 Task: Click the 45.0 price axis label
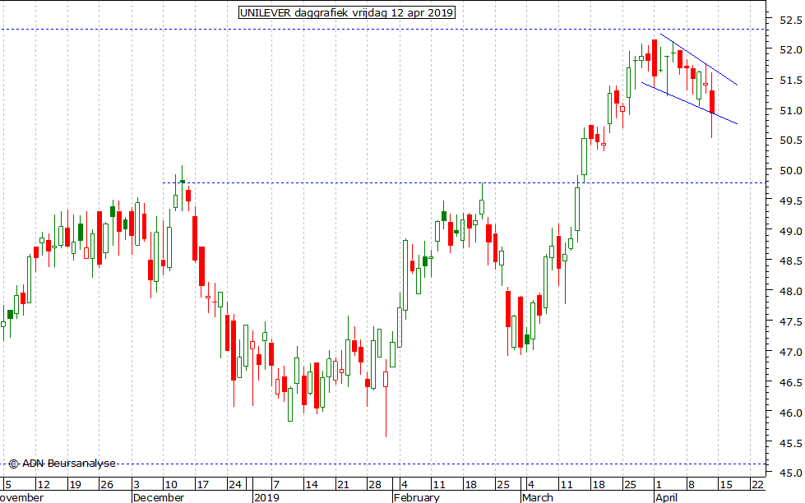791,473
